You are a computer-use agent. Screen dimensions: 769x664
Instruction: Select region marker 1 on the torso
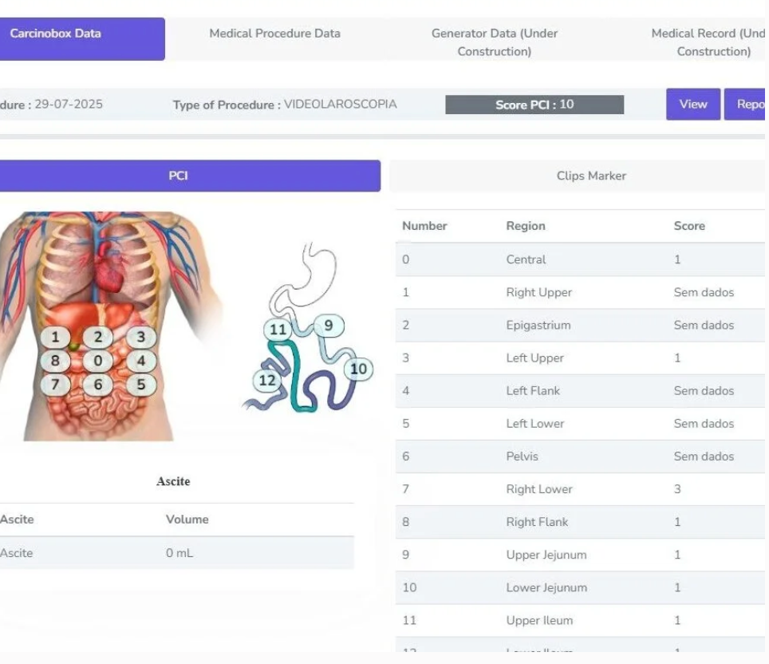pyautogui.click(x=55, y=338)
